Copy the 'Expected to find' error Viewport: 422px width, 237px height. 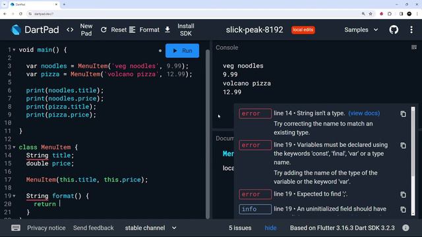pyautogui.click(x=403, y=195)
